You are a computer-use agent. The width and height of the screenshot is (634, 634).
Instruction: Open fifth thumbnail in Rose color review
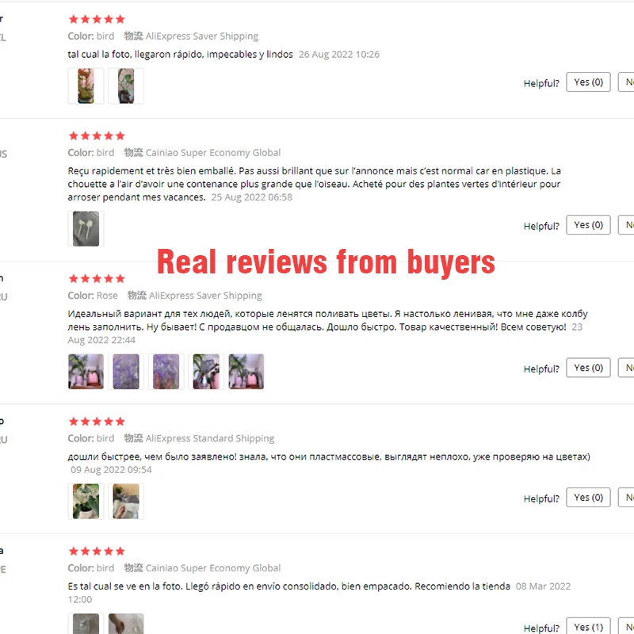(x=246, y=372)
